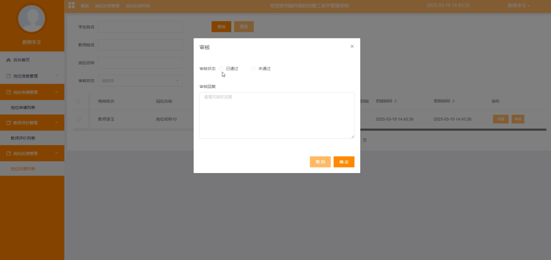Click the 岗位名称 column header
Screen dimensions: 551x260
164,101
